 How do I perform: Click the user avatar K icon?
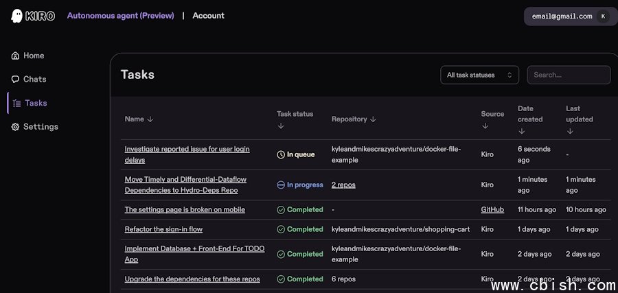(x=603, y=16)
